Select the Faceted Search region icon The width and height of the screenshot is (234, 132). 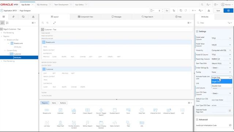tap(114, 110)
